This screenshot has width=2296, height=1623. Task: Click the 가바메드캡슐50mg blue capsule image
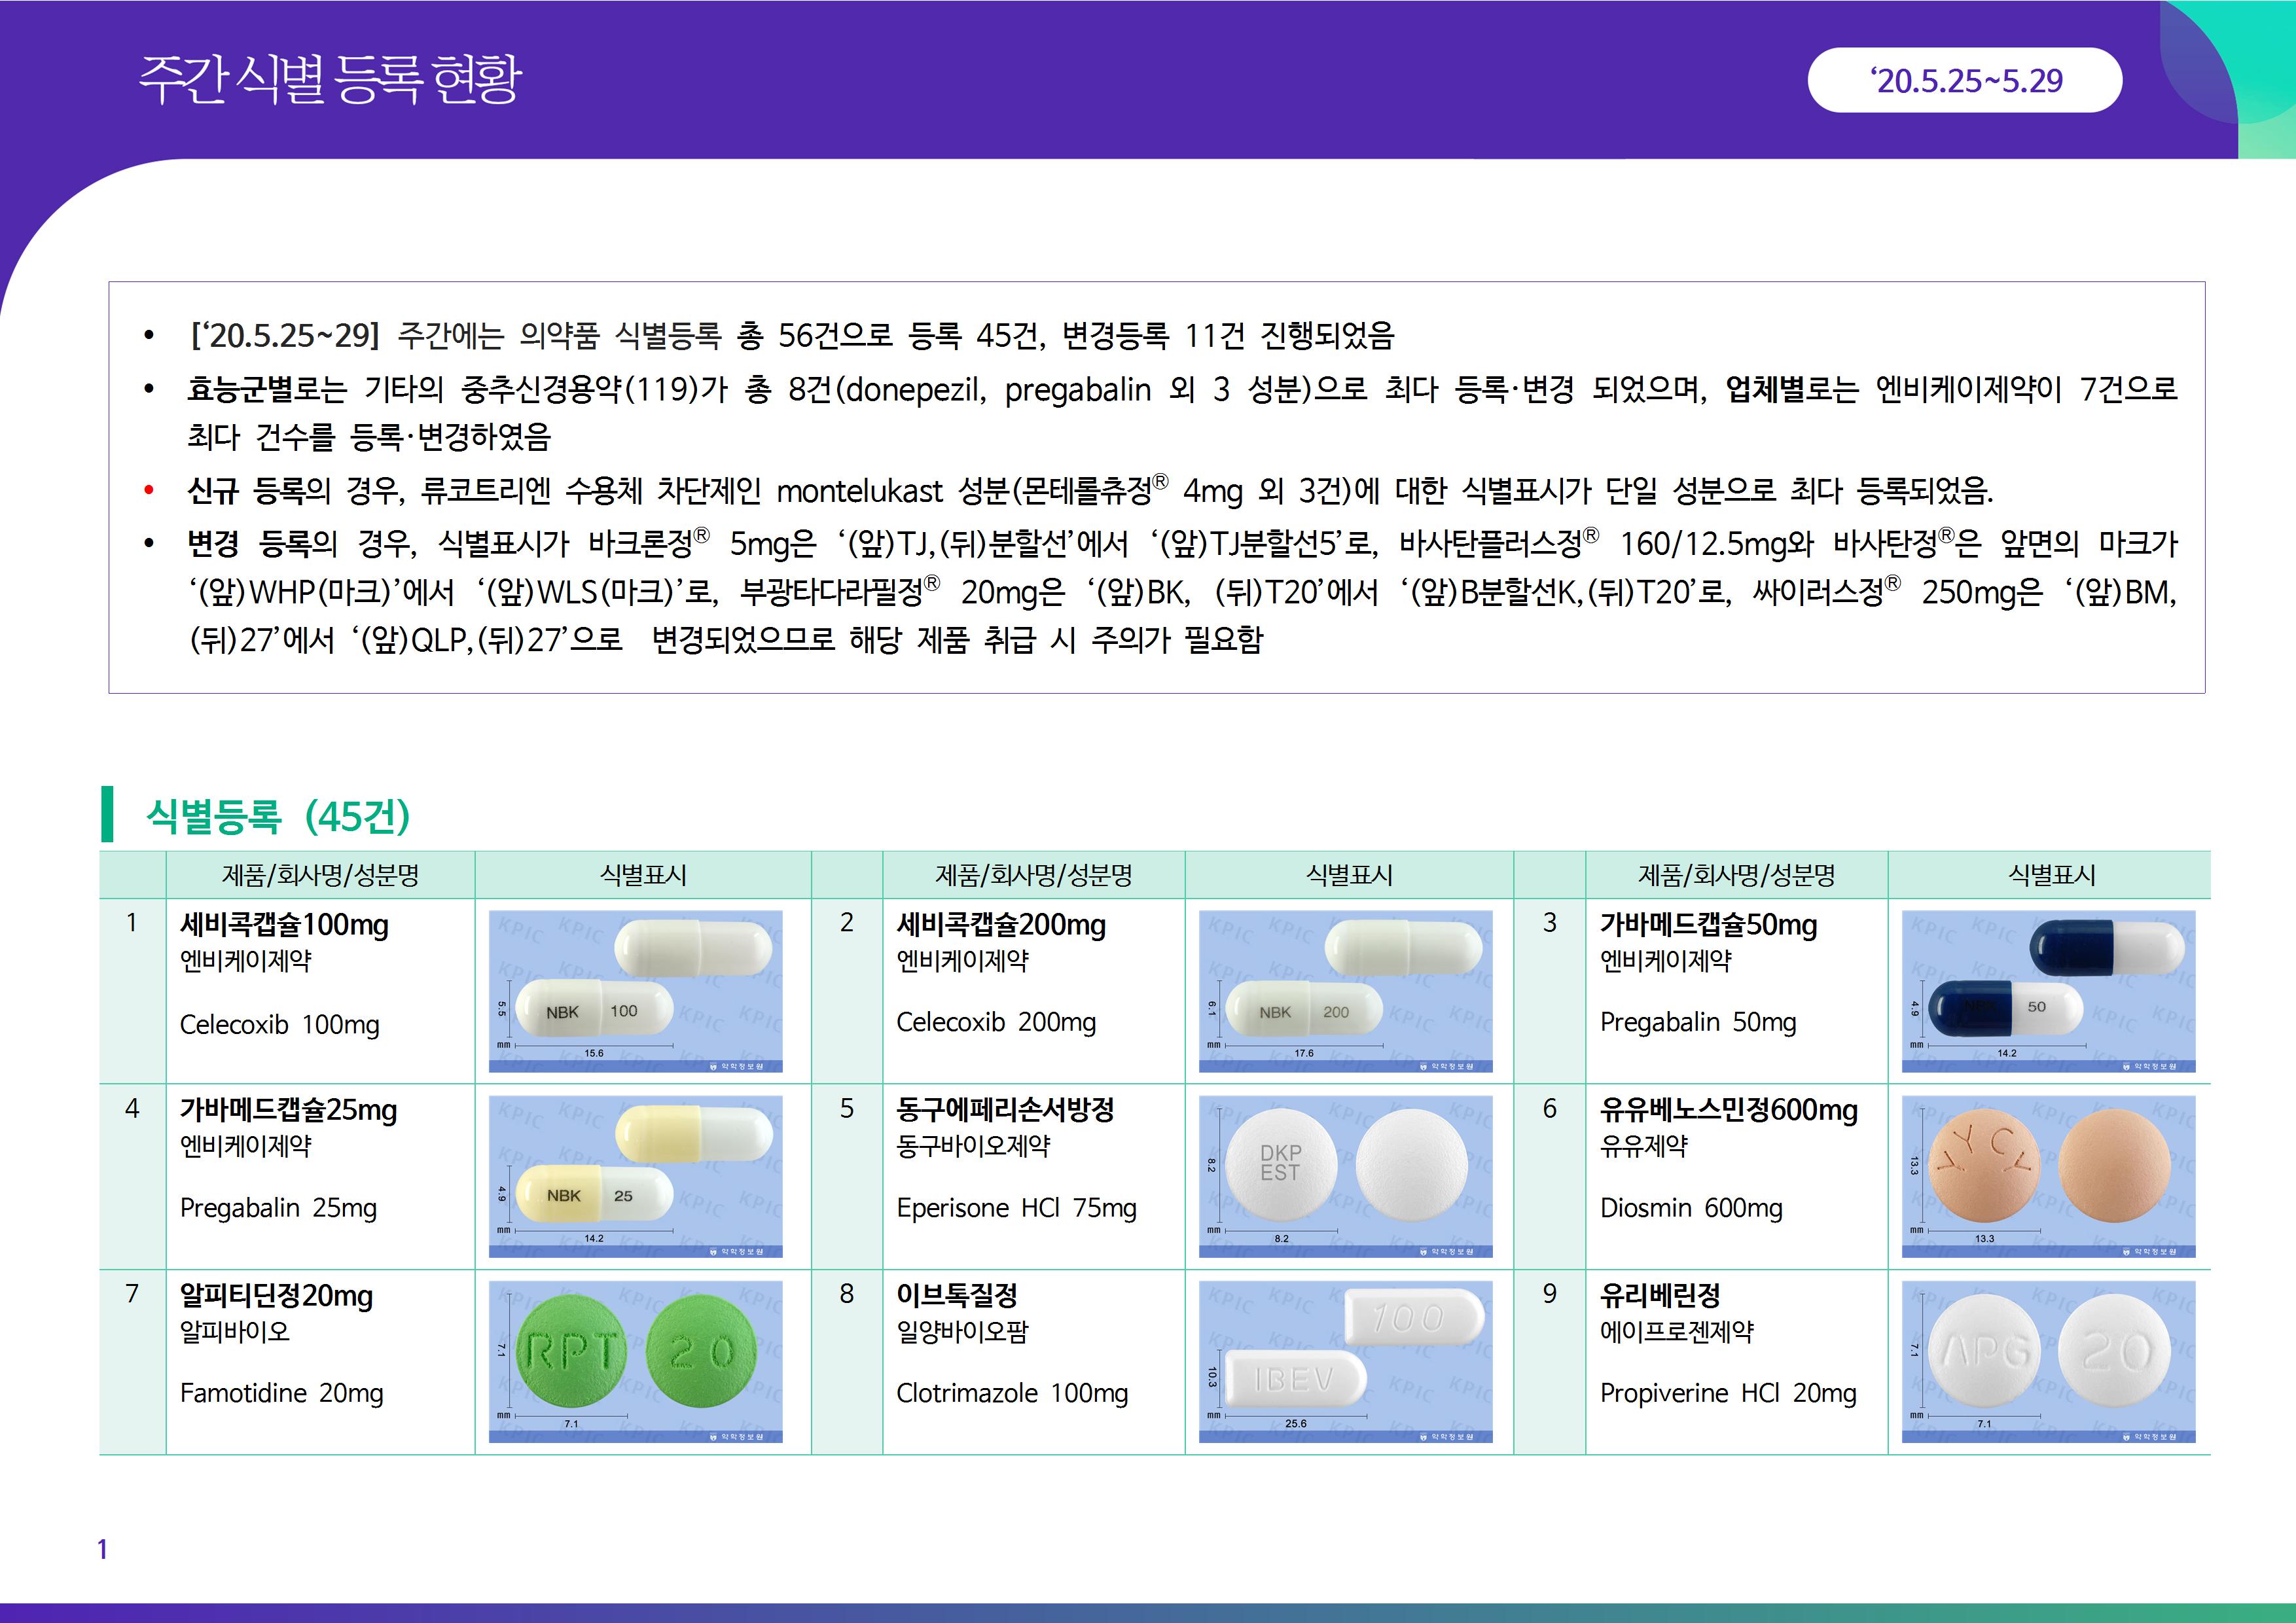click(2048, 991)
